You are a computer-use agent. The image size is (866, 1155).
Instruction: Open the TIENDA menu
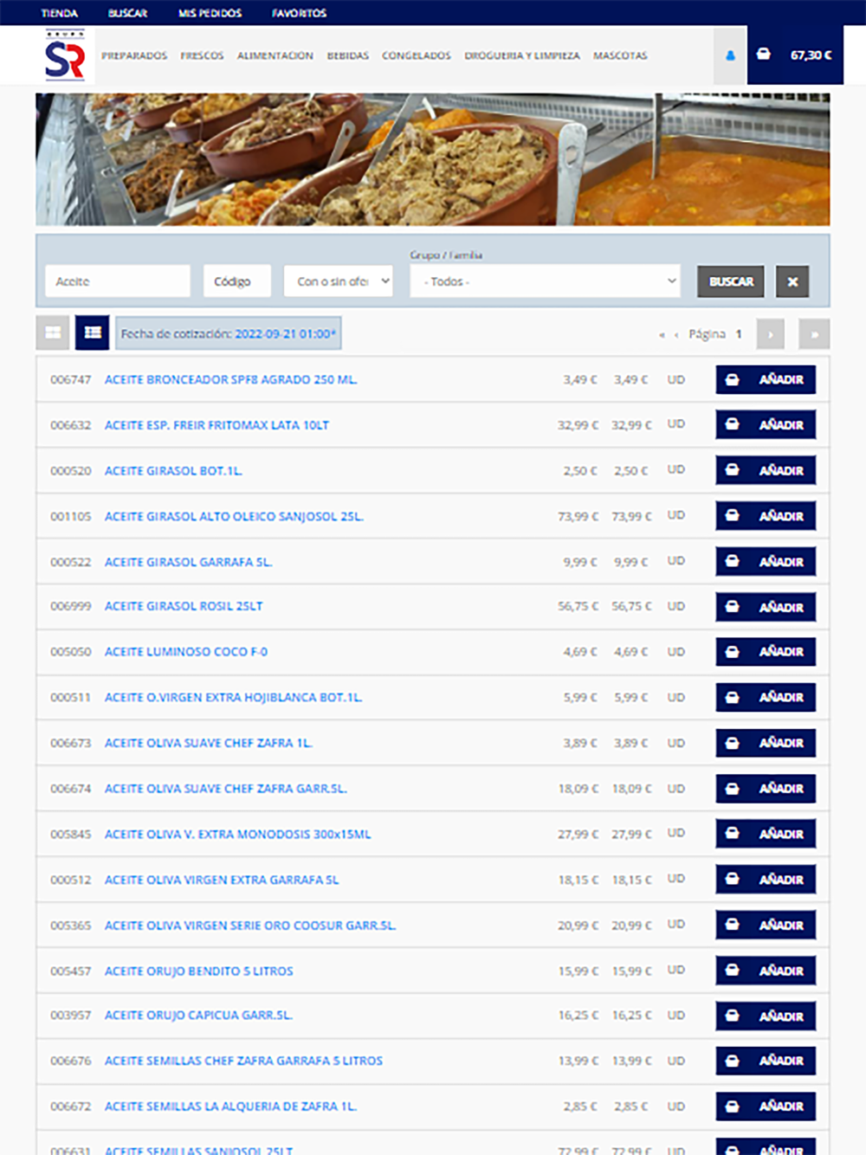[x=60, y=13]
